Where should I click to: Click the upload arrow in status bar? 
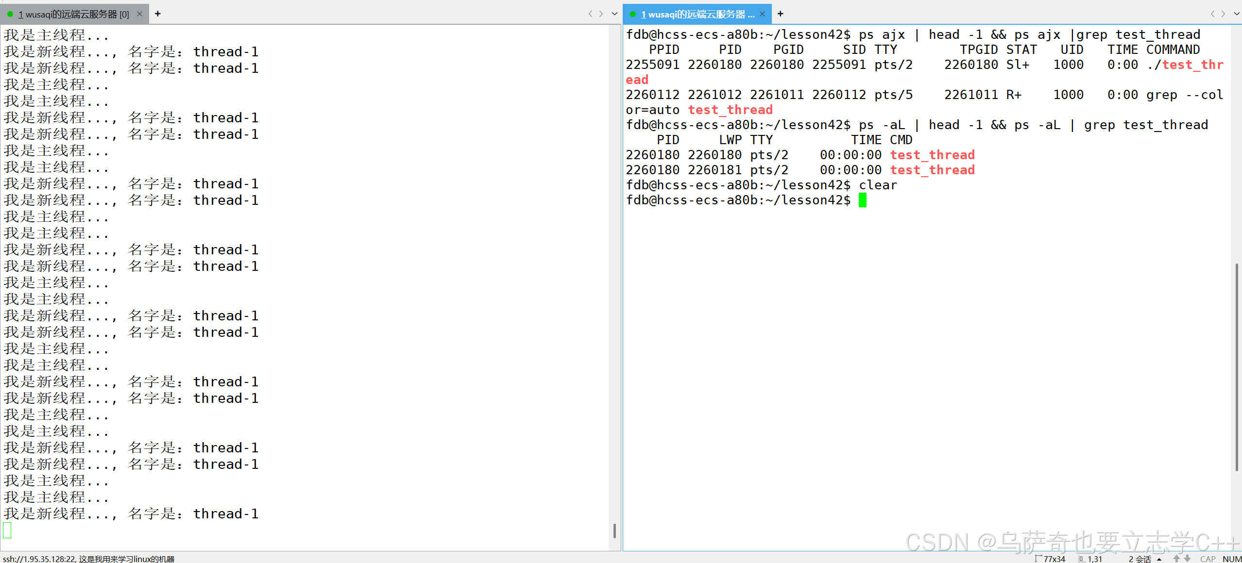1176,559
